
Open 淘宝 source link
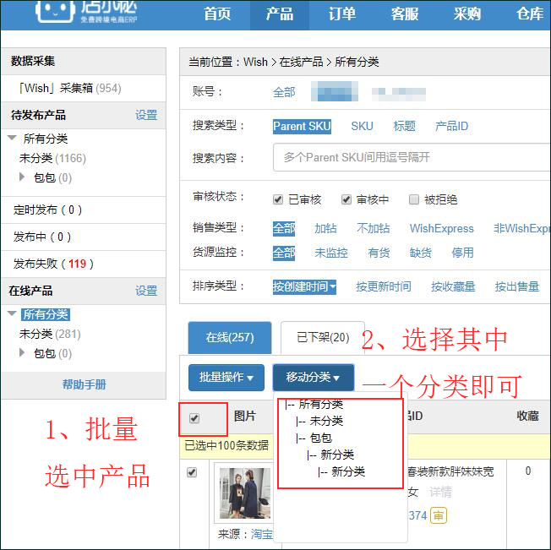click(262, 534)
